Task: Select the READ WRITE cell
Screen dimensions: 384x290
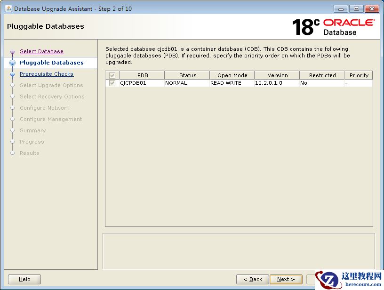Action: [232, 83]
